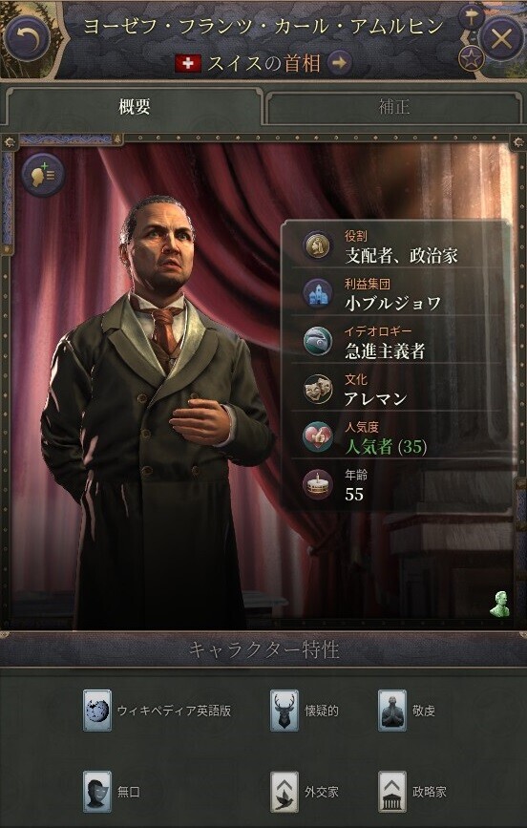The height and width of the screenshot is (828, 527).
Task: Click the 急進主義者 ideology icon
Action: (x=318, y=341)
